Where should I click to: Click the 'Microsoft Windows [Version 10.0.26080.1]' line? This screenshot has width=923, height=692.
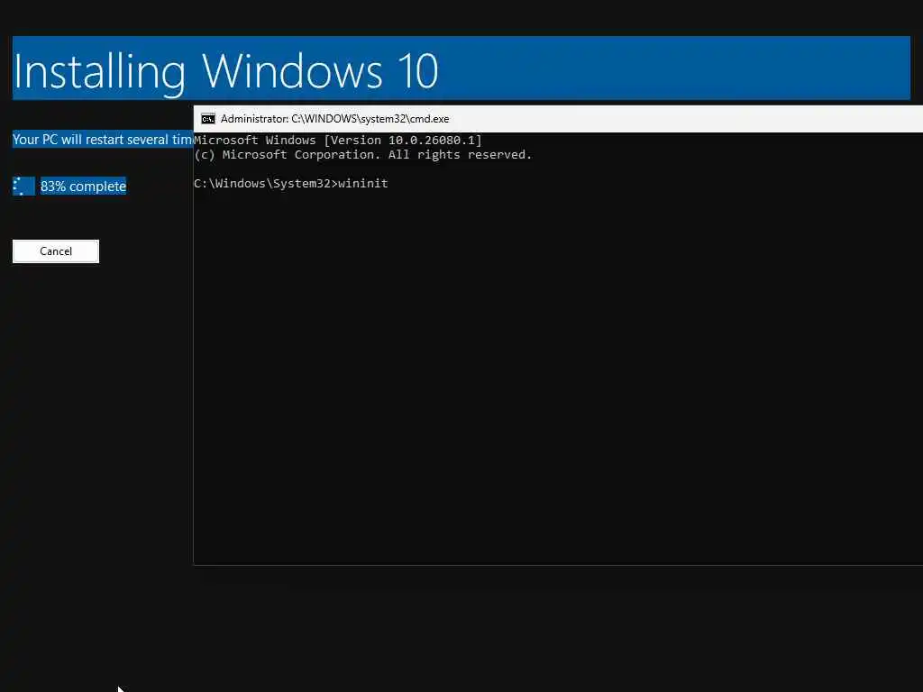(338, 140)
